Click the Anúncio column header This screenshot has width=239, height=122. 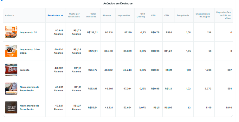tap(10, 15)
